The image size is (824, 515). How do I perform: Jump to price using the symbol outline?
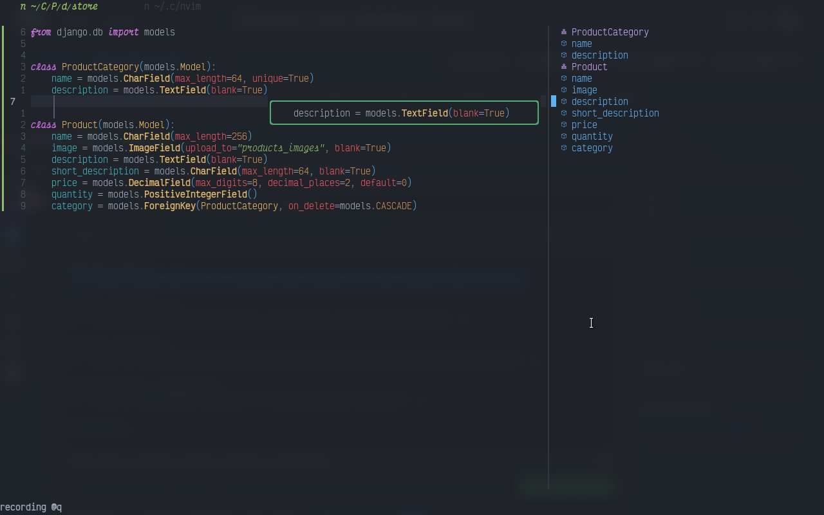585,124
